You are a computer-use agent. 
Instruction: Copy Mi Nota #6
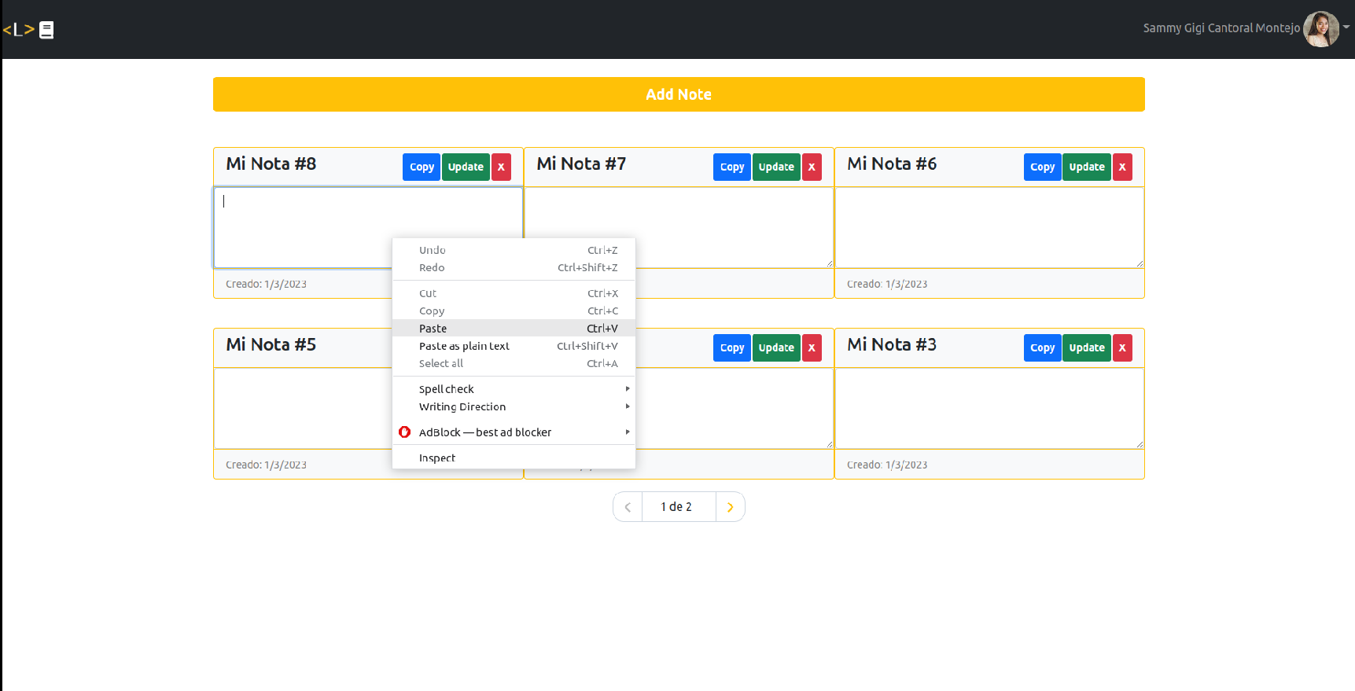pos(1043,167)
